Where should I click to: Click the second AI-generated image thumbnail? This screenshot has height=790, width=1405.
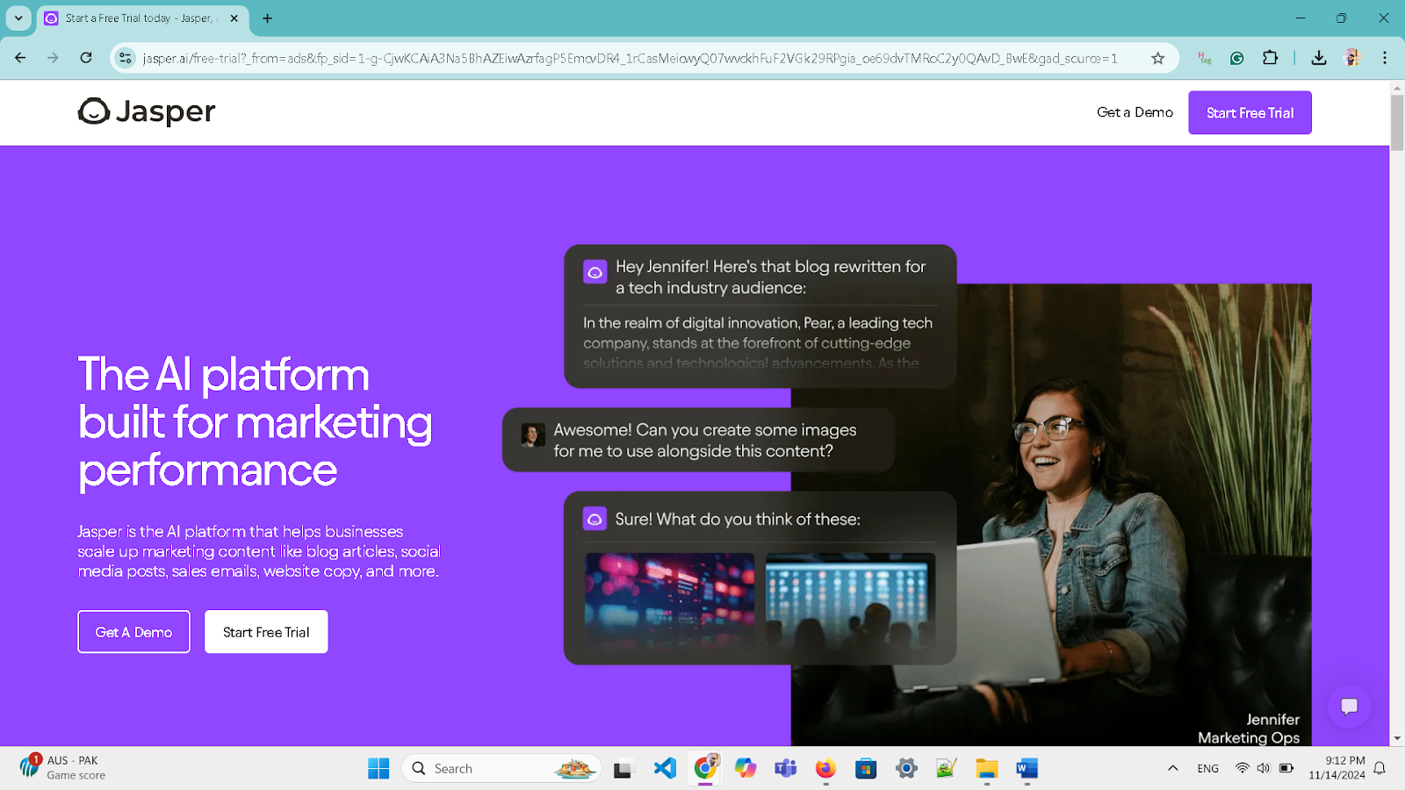click(850, 600)
